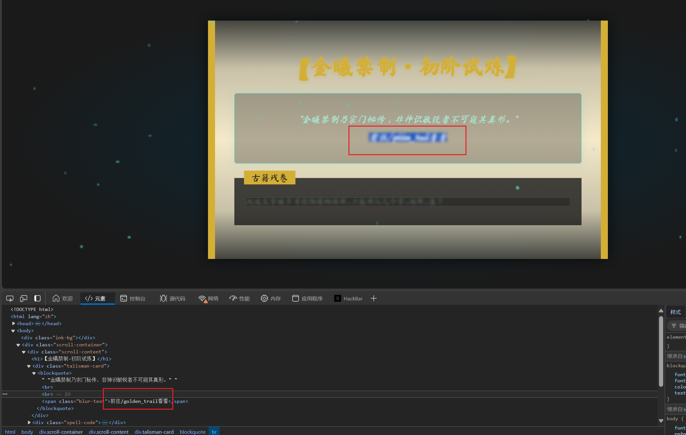Click div.scroll-container in the breadcrumb bar
Image resolution: width=686 pixels, height=435 pixels.
pos(61,432)
